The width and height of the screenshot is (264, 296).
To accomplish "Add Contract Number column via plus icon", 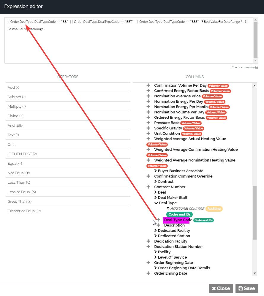I will 148,187.
